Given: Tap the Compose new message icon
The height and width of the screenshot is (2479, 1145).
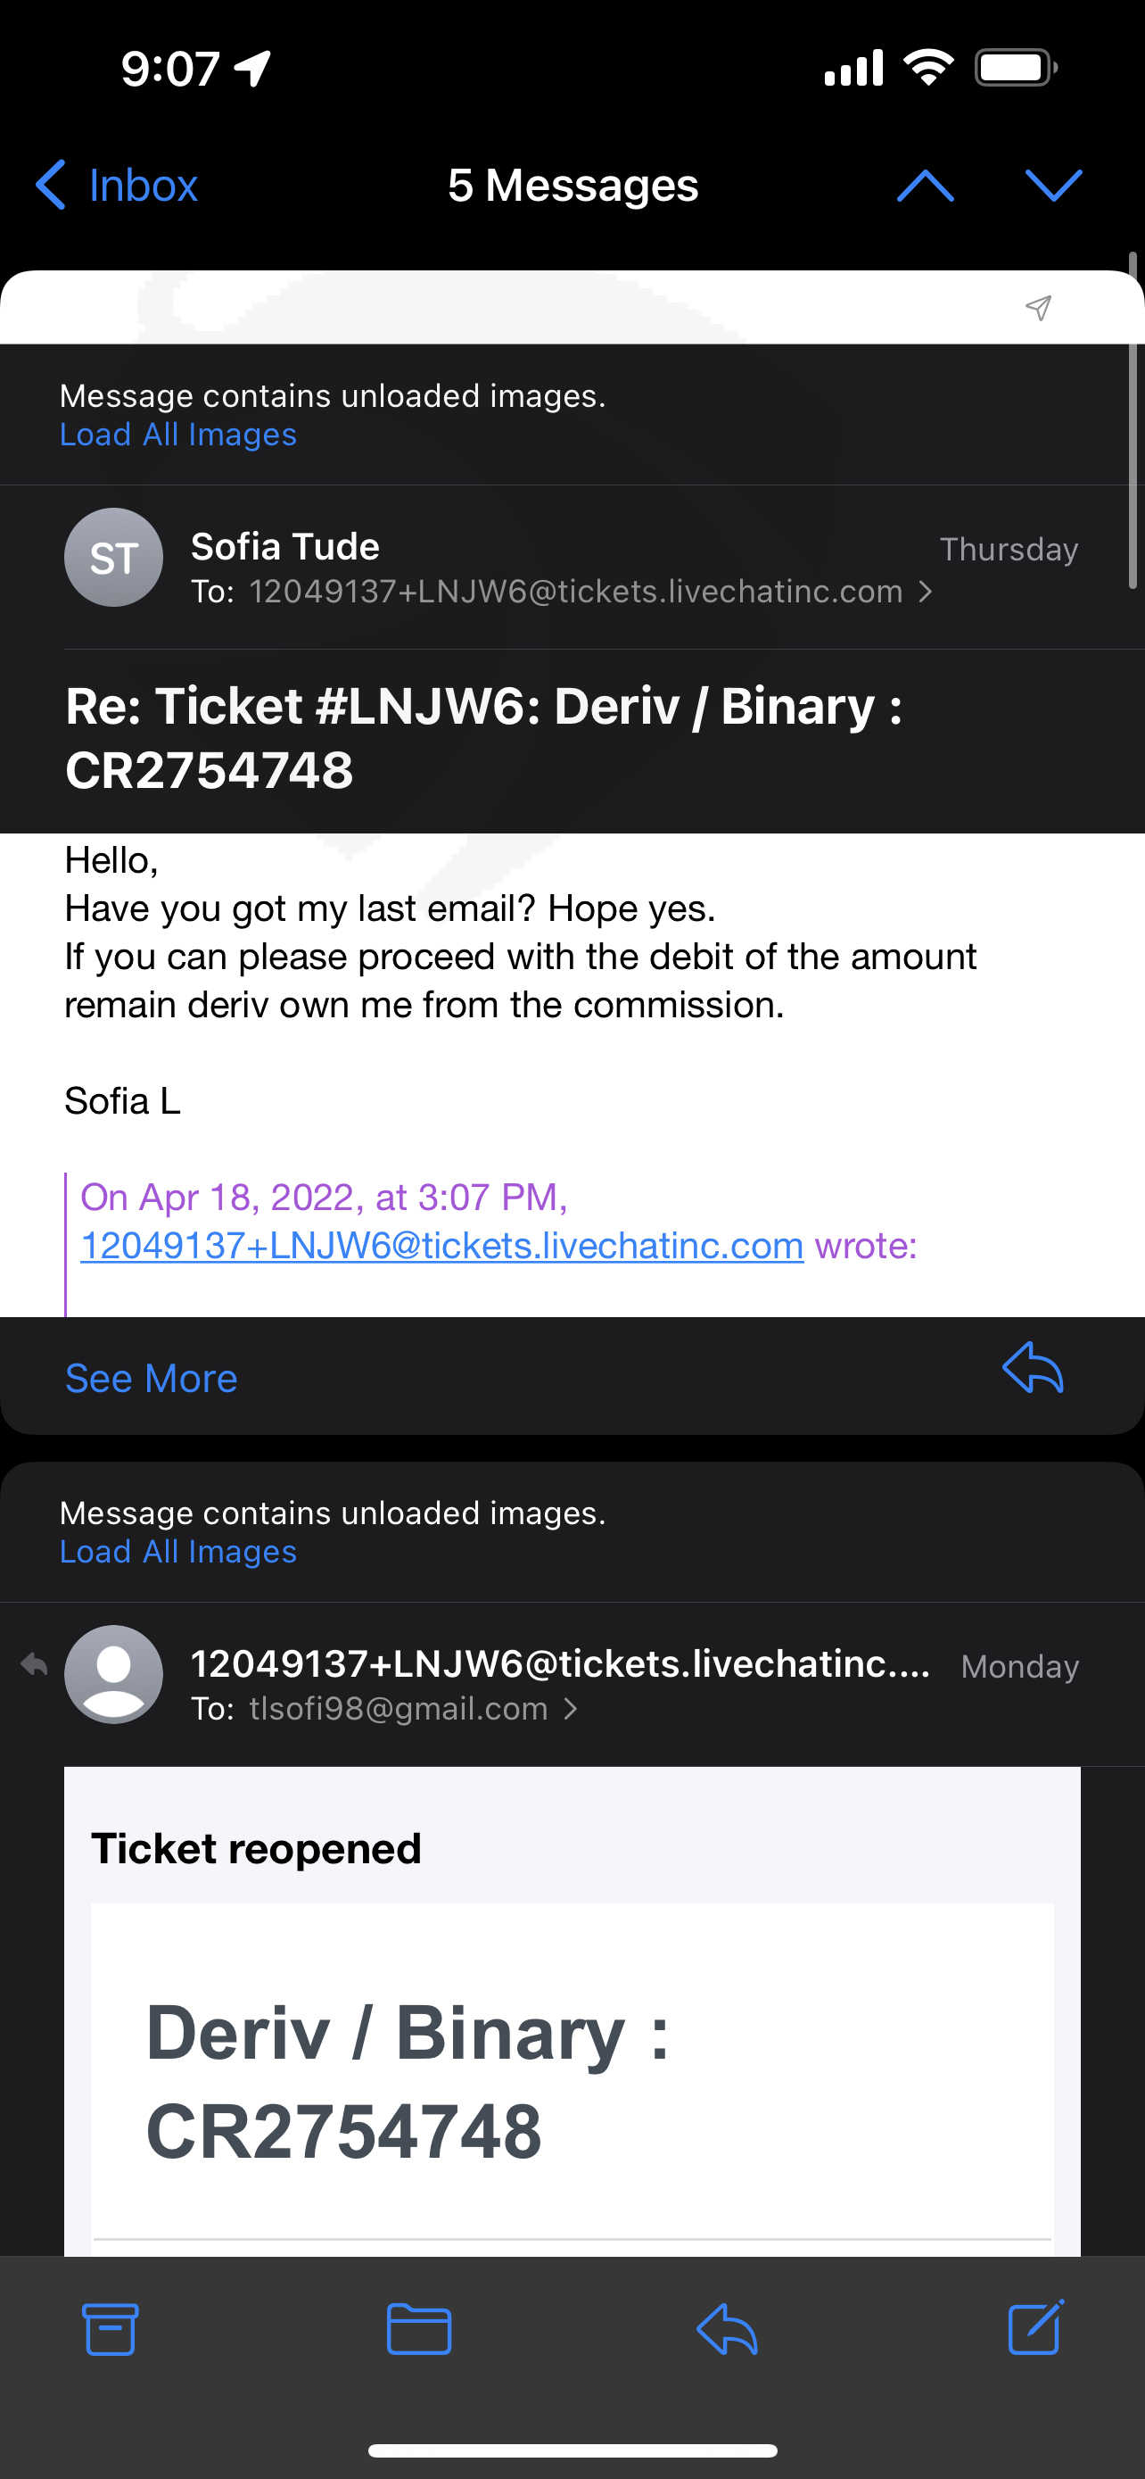Looking at the screenshot, I should [x=1035, y=2327].
